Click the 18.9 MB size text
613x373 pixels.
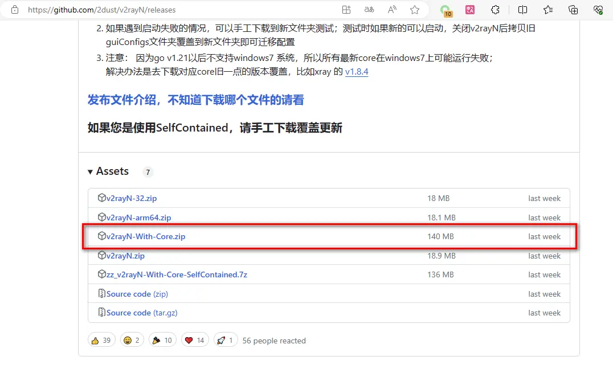(x=442, y=256)
